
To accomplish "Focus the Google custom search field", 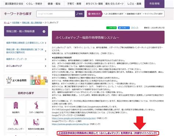I will 56,14.
